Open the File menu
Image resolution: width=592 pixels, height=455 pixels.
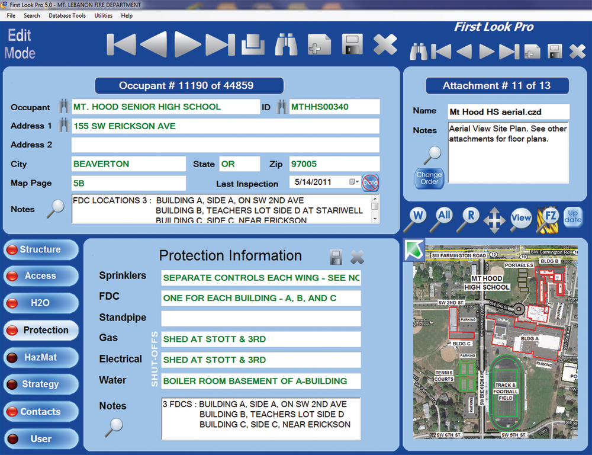pyautogui.click(x=11, y=15)
